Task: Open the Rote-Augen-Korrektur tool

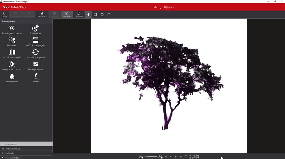Action: tap(12, 28)
